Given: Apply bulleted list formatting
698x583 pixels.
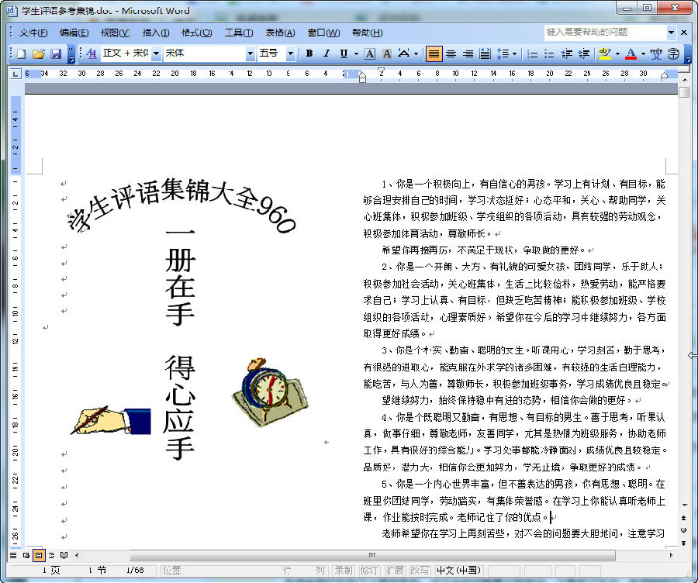Looking at the screenshot, I should tap(548, 54).
